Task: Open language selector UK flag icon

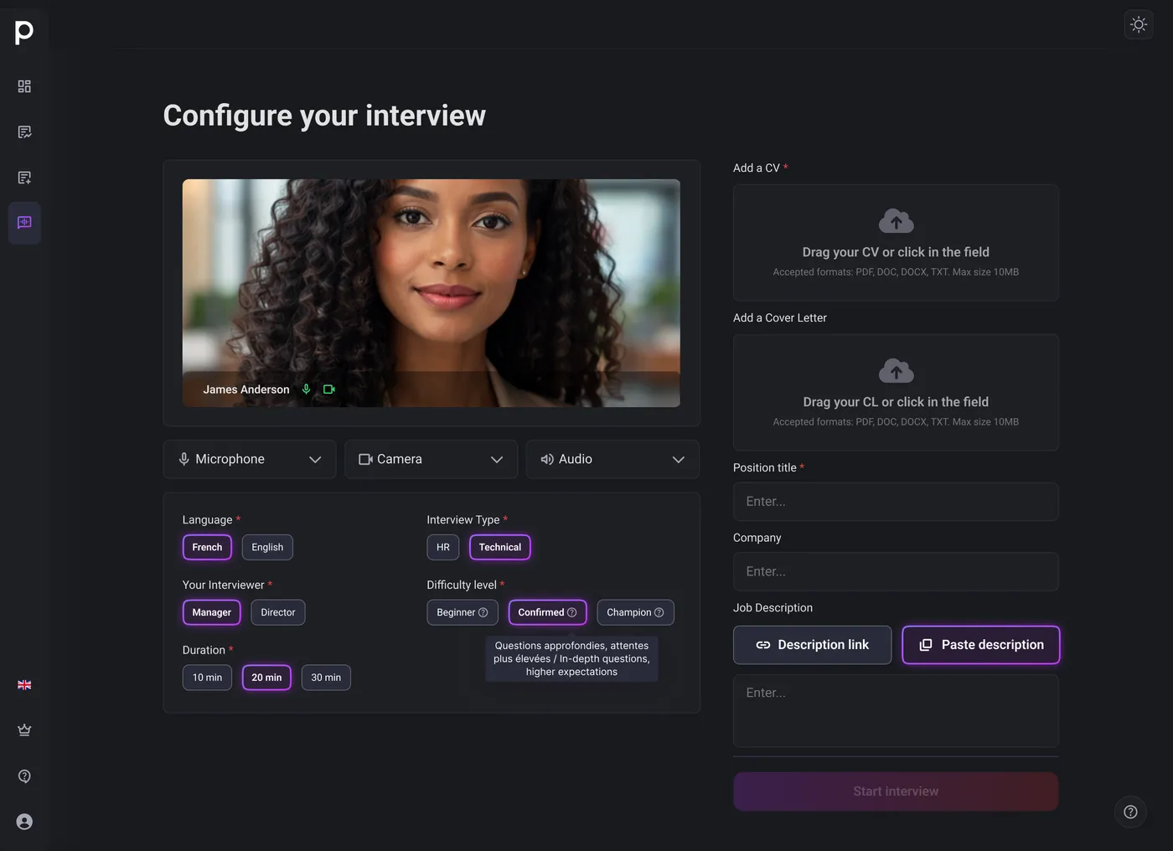Action: pyautogui.click(x=24, y=685)
